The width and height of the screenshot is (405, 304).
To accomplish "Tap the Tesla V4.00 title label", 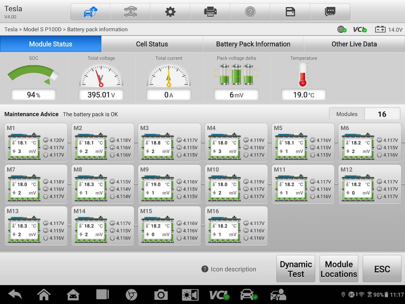I will [13, 12].
